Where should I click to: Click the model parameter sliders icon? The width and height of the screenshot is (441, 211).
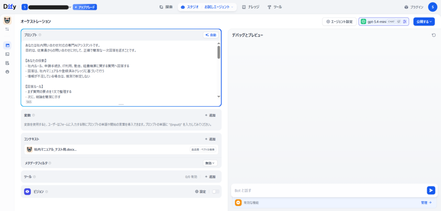(405, 21)
